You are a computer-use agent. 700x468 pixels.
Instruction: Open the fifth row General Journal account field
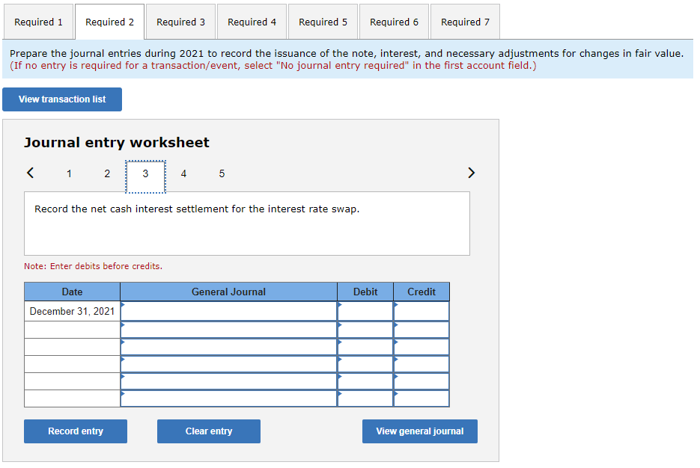point(228,381)
